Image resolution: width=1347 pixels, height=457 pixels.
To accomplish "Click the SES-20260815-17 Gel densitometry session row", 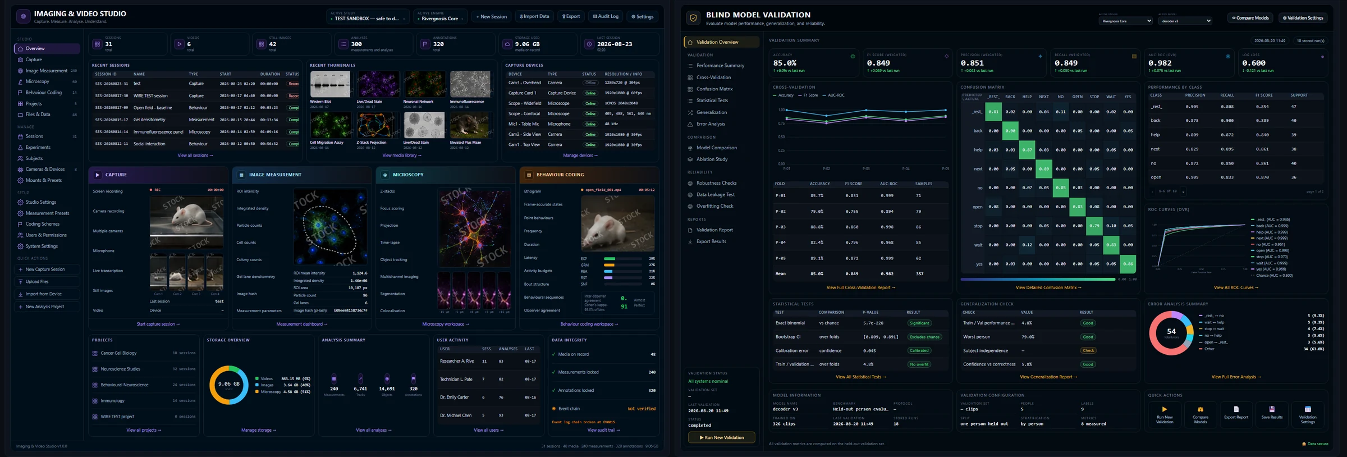I will [x=196, y=120].
